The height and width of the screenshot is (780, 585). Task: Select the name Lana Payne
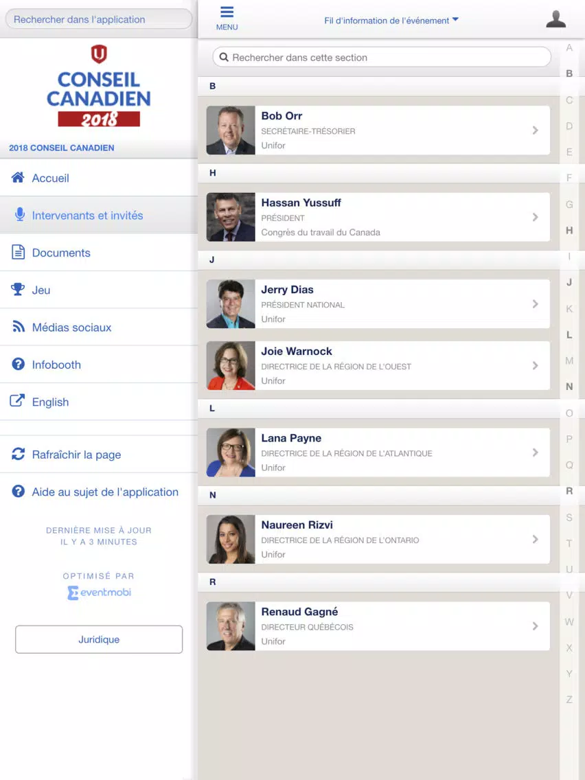291,438
